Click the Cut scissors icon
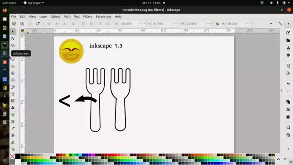 click(288, 109)
